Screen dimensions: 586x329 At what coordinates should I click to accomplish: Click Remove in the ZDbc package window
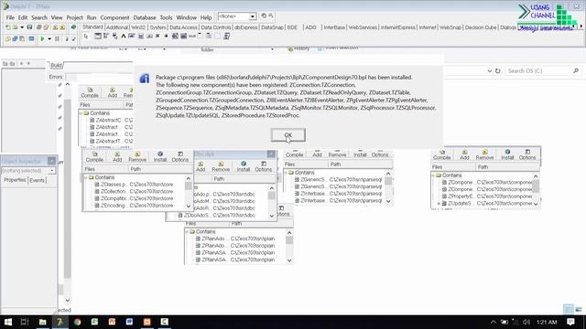point(221,166)
